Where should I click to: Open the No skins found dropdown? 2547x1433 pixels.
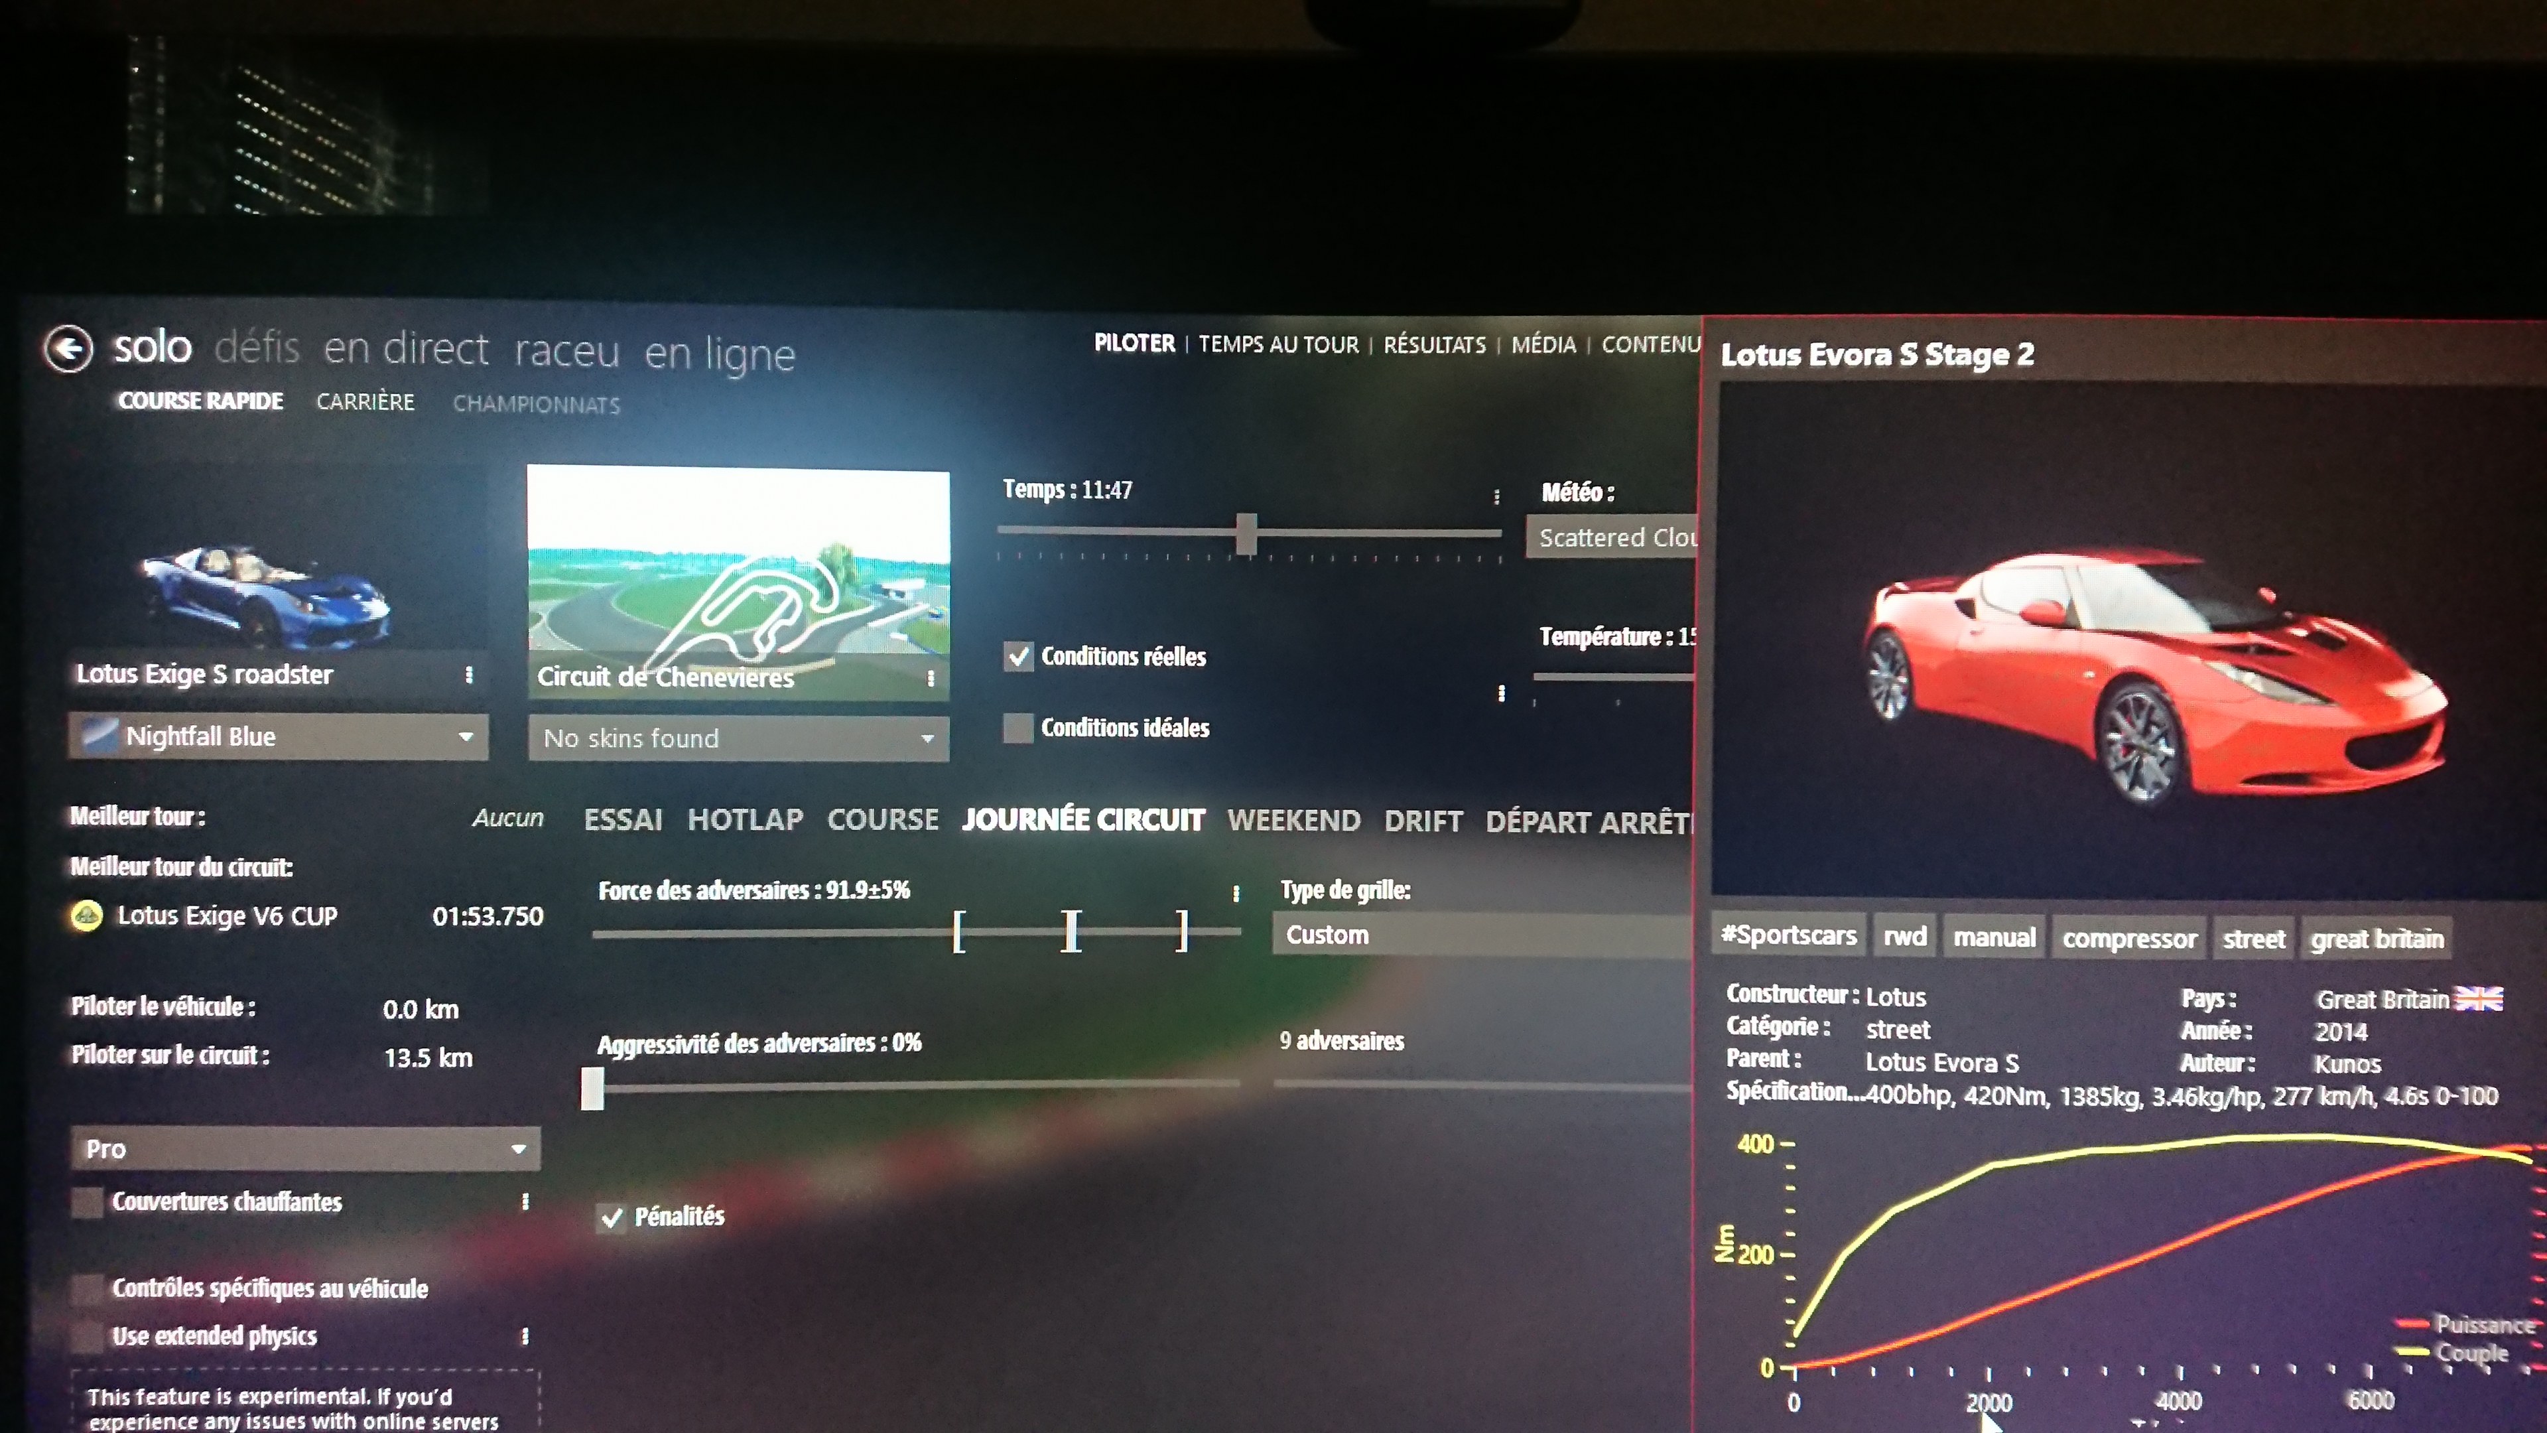(739, 739)
